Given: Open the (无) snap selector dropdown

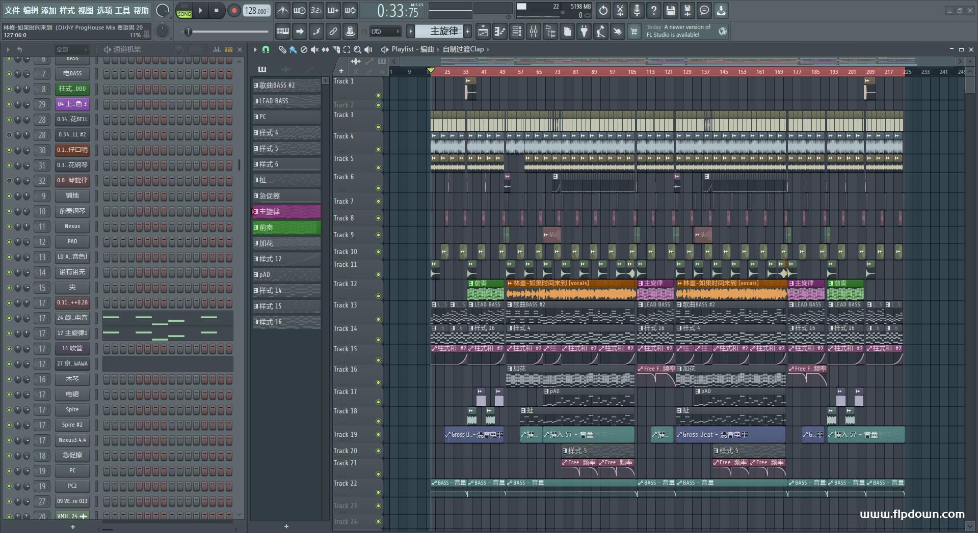Looking at the screenshot, I should [385, 32].
